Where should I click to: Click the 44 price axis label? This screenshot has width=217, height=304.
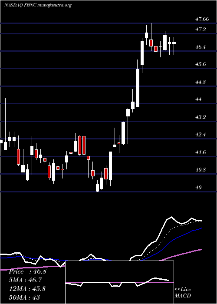[199, 99]
